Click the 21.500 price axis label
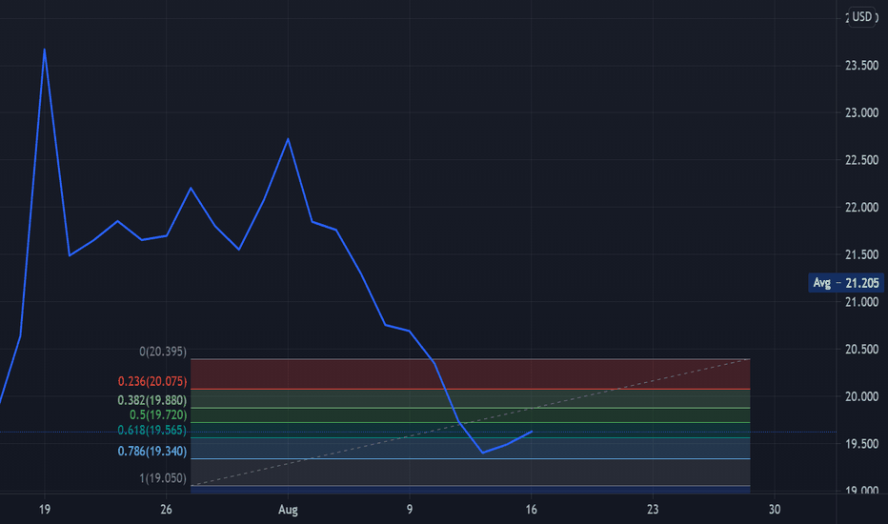 [x=861, y=255]
